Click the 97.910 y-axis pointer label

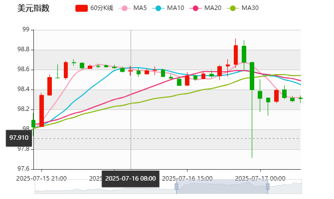click(x=19, y=138)
